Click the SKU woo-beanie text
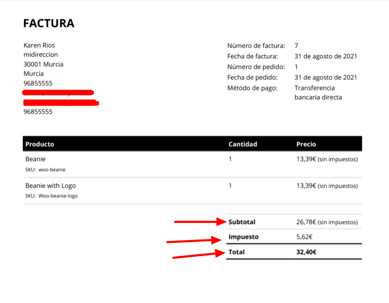The width and height of the screenshot is (389, 303). tap(46, 169)
